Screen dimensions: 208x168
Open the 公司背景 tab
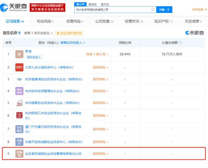15,21
